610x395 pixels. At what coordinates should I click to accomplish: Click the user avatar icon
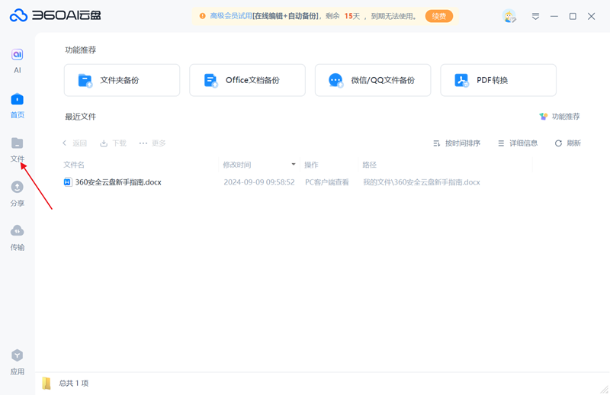509,16
